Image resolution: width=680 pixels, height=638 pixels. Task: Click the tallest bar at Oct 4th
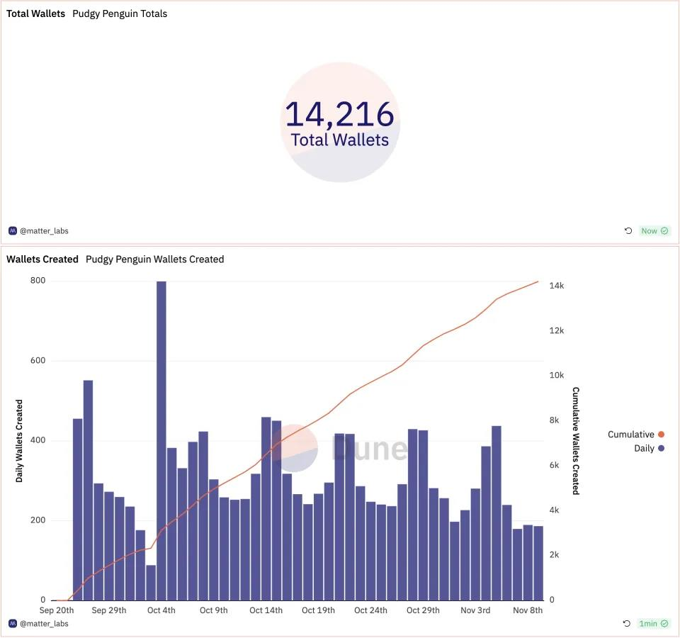coord(161,440)
